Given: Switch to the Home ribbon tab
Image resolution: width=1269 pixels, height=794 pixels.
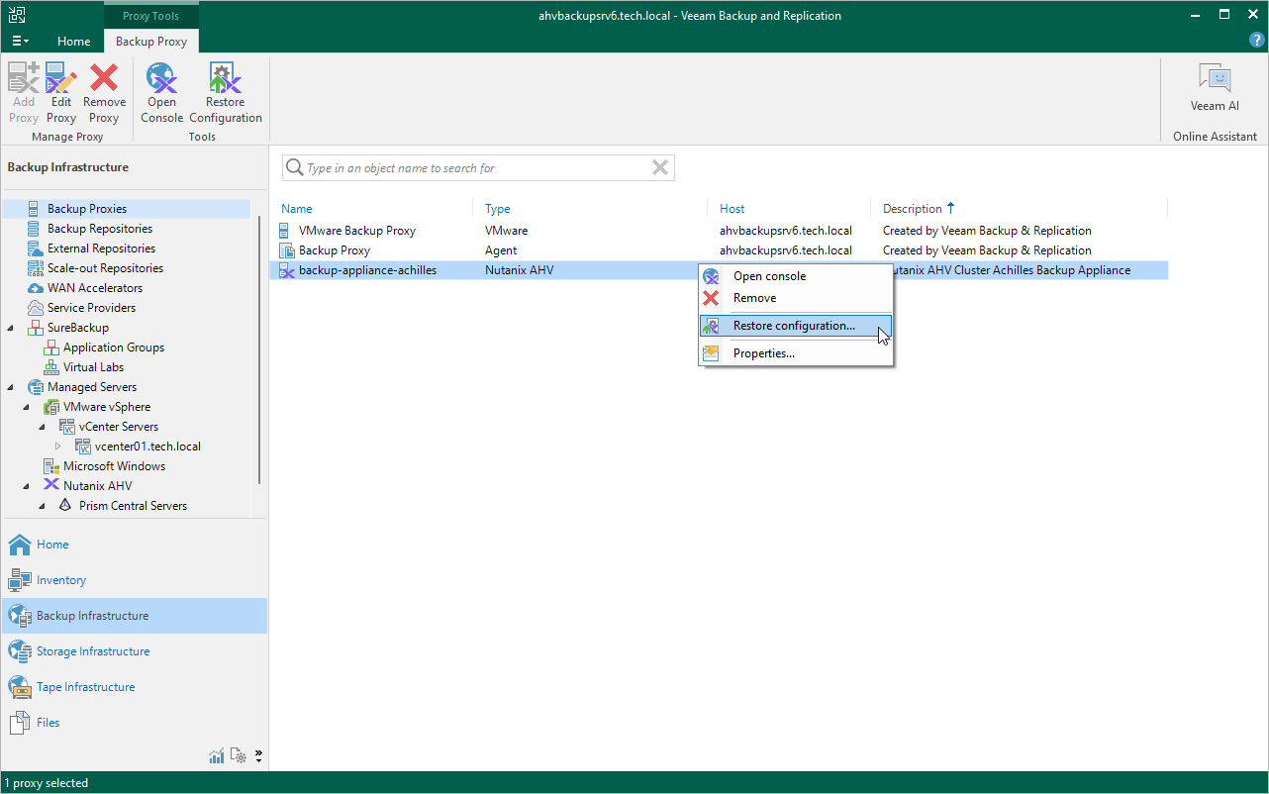Looking at the screenshot, I should 74,42.
